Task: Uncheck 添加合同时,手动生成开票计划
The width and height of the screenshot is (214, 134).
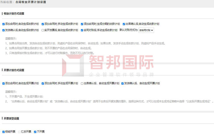Action: pos(43,83)
